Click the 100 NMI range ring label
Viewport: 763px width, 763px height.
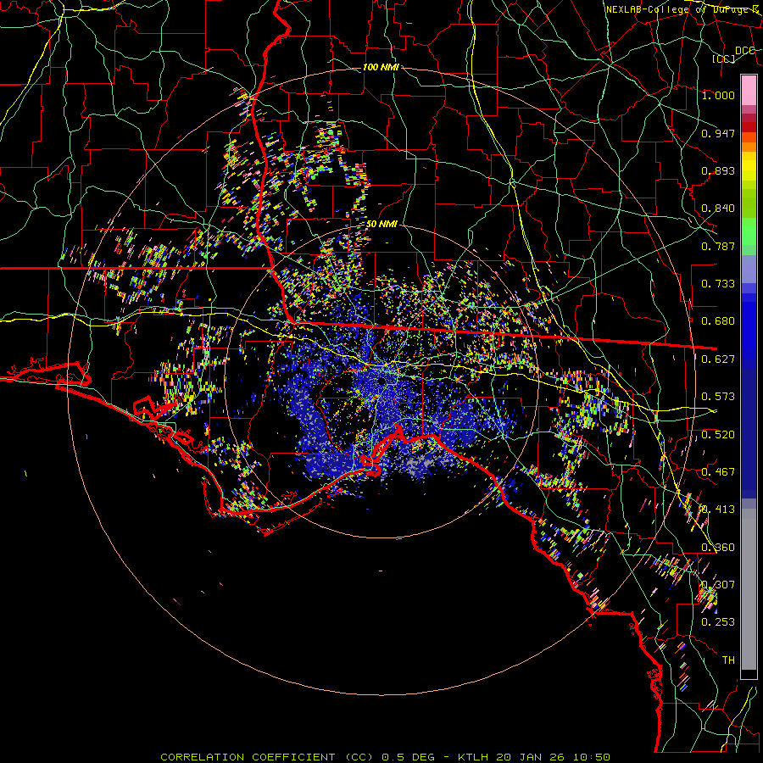(x=381, y=67)
